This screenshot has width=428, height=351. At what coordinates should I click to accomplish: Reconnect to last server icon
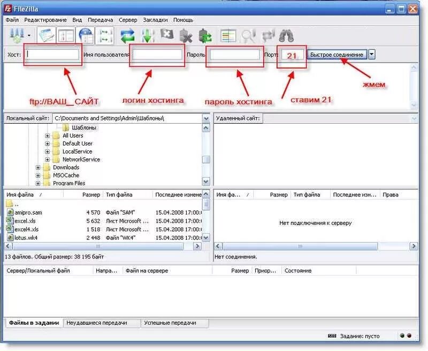pyautogui.click(x=205, y=36)
